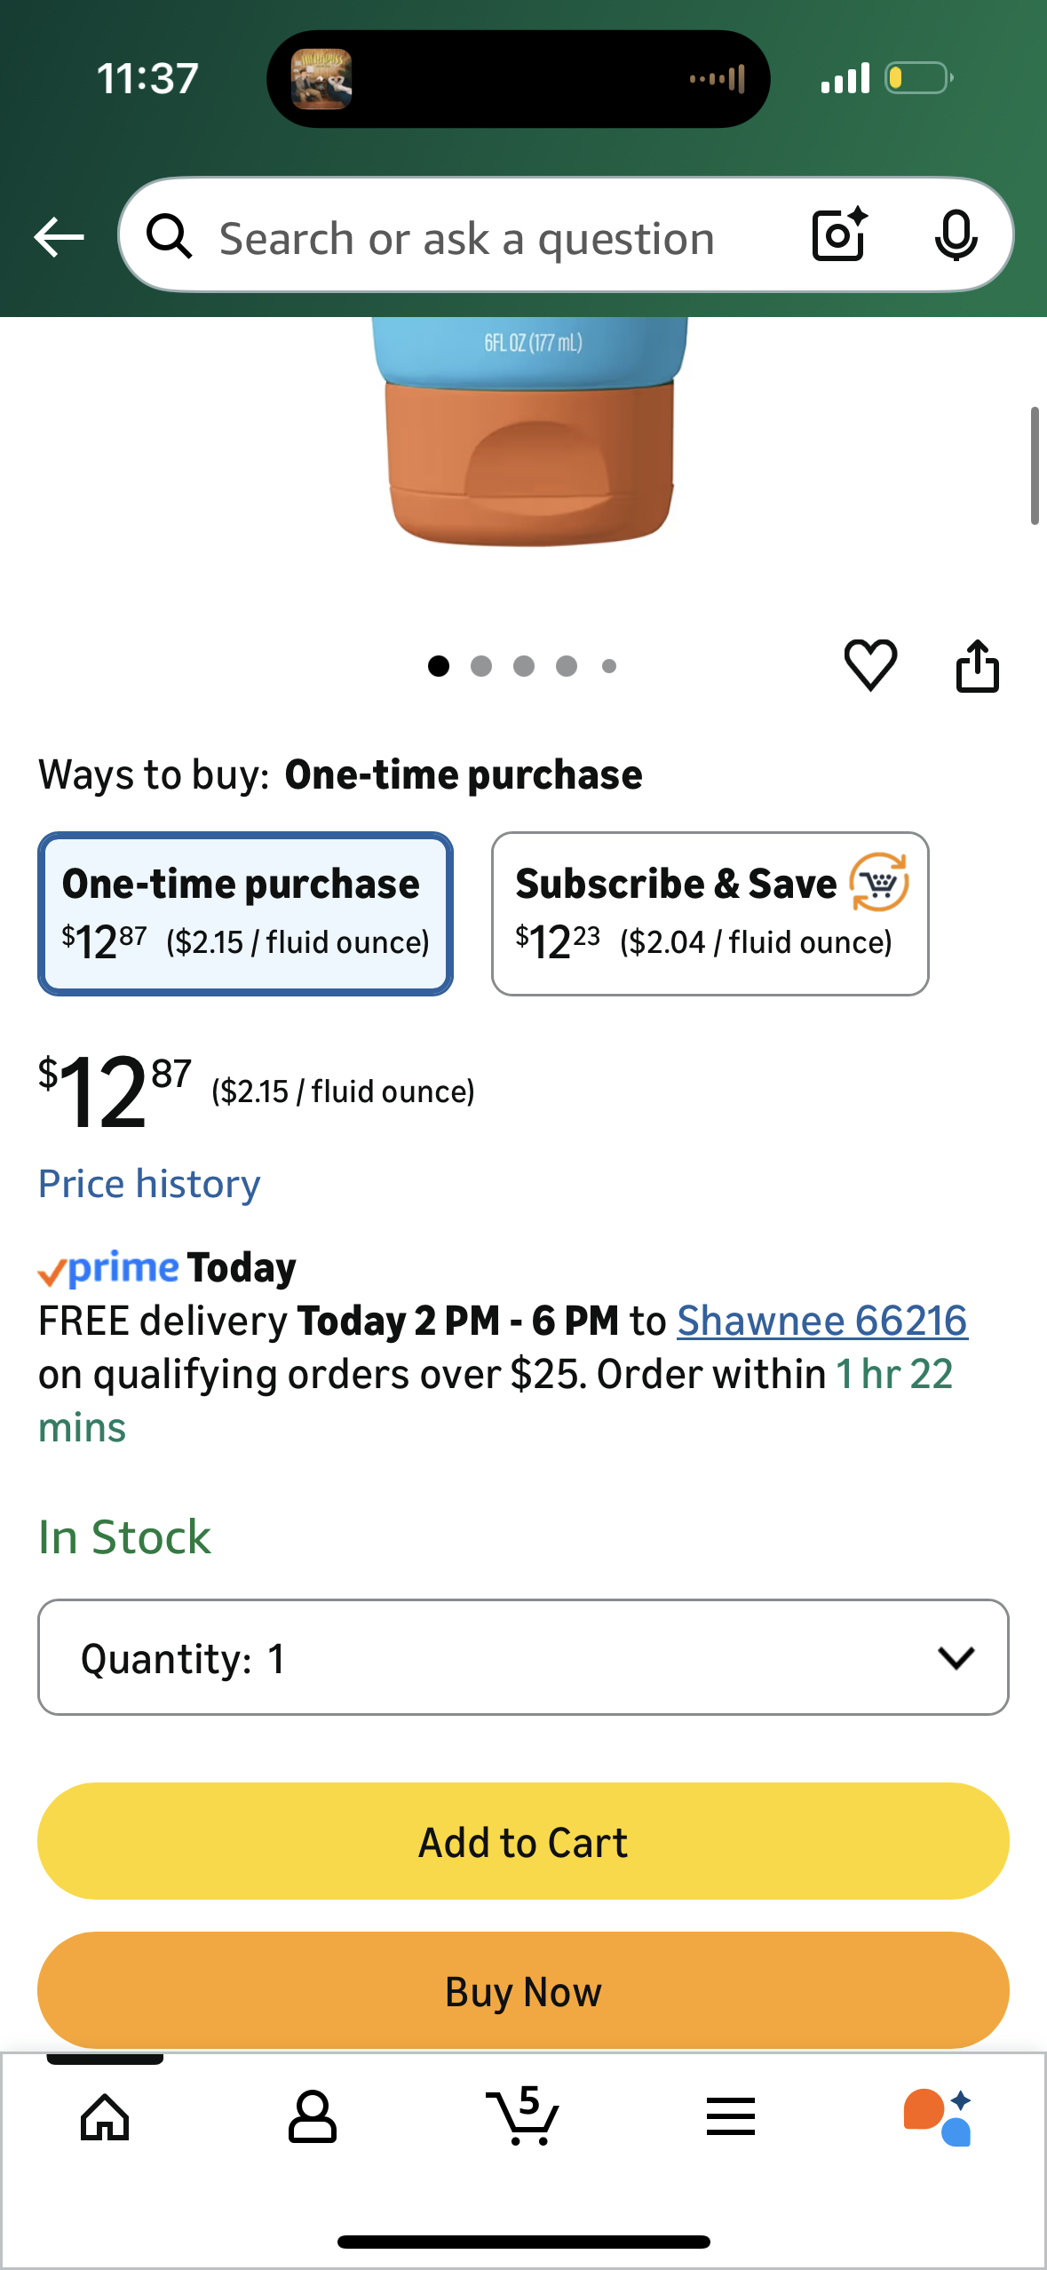Launch the Rufus AI assistant icon
Image resolution: width=1047 pixels, height=2270 pixels.
click(938, 2117)
